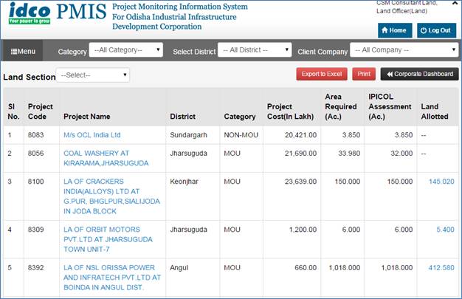Viewport: 462px width, 299px height.
Task: Open the All District dropdown
Action: point(255,50)
